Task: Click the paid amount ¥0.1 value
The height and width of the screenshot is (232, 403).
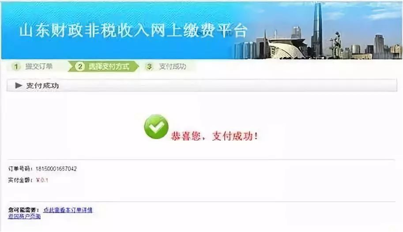Action: click(42, 180)
